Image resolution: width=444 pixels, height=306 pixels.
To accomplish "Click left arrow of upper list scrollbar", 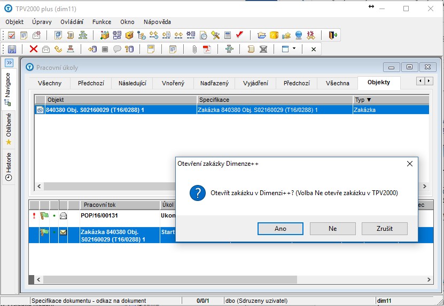I will 39,186.
